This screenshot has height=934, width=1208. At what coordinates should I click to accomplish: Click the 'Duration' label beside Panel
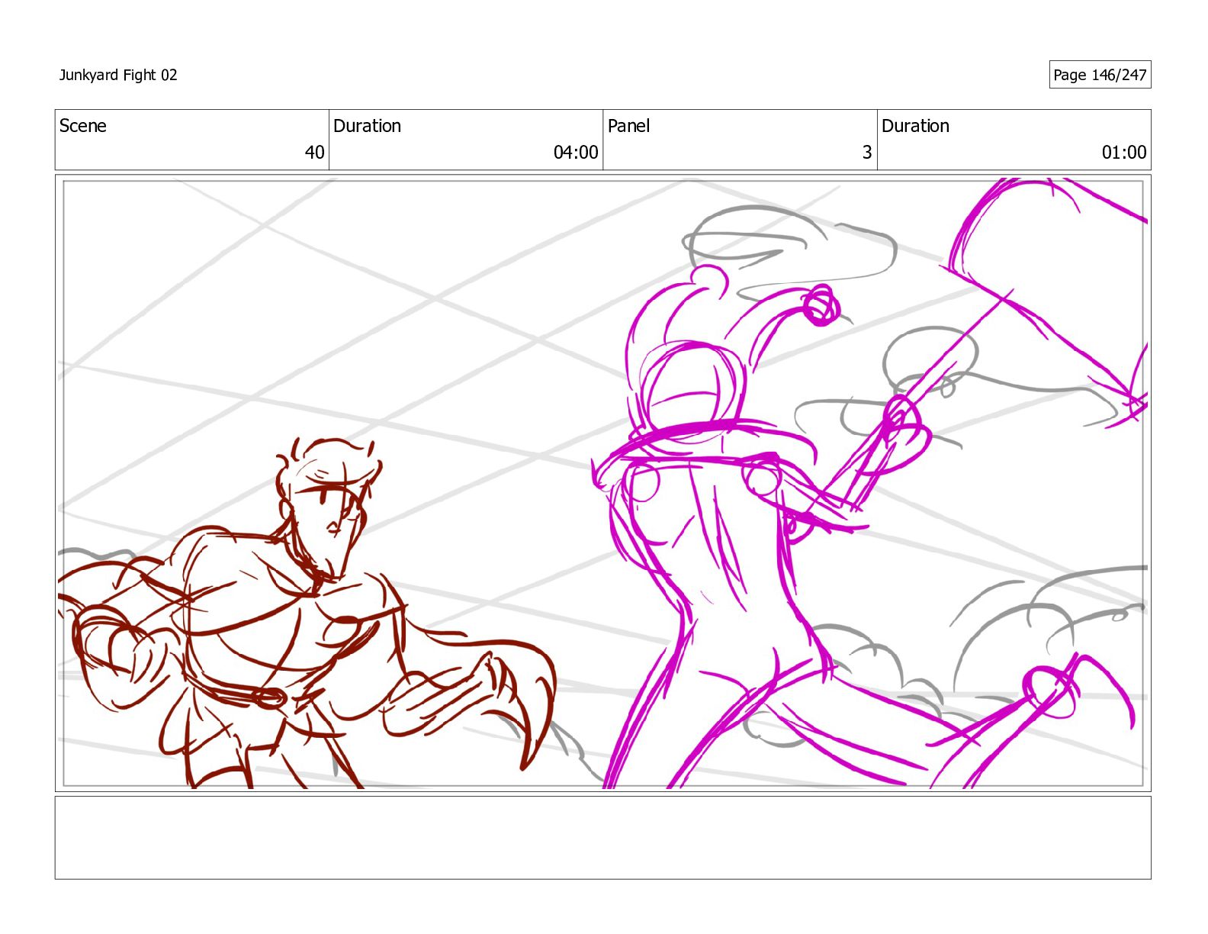915,126
